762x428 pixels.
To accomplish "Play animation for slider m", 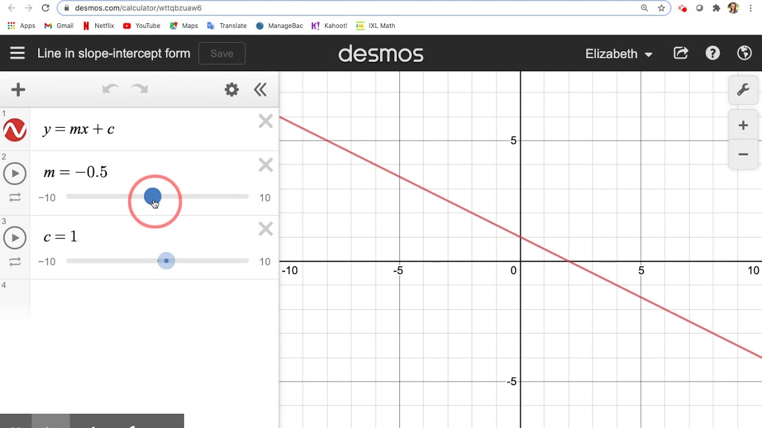I will coord(15,174).
